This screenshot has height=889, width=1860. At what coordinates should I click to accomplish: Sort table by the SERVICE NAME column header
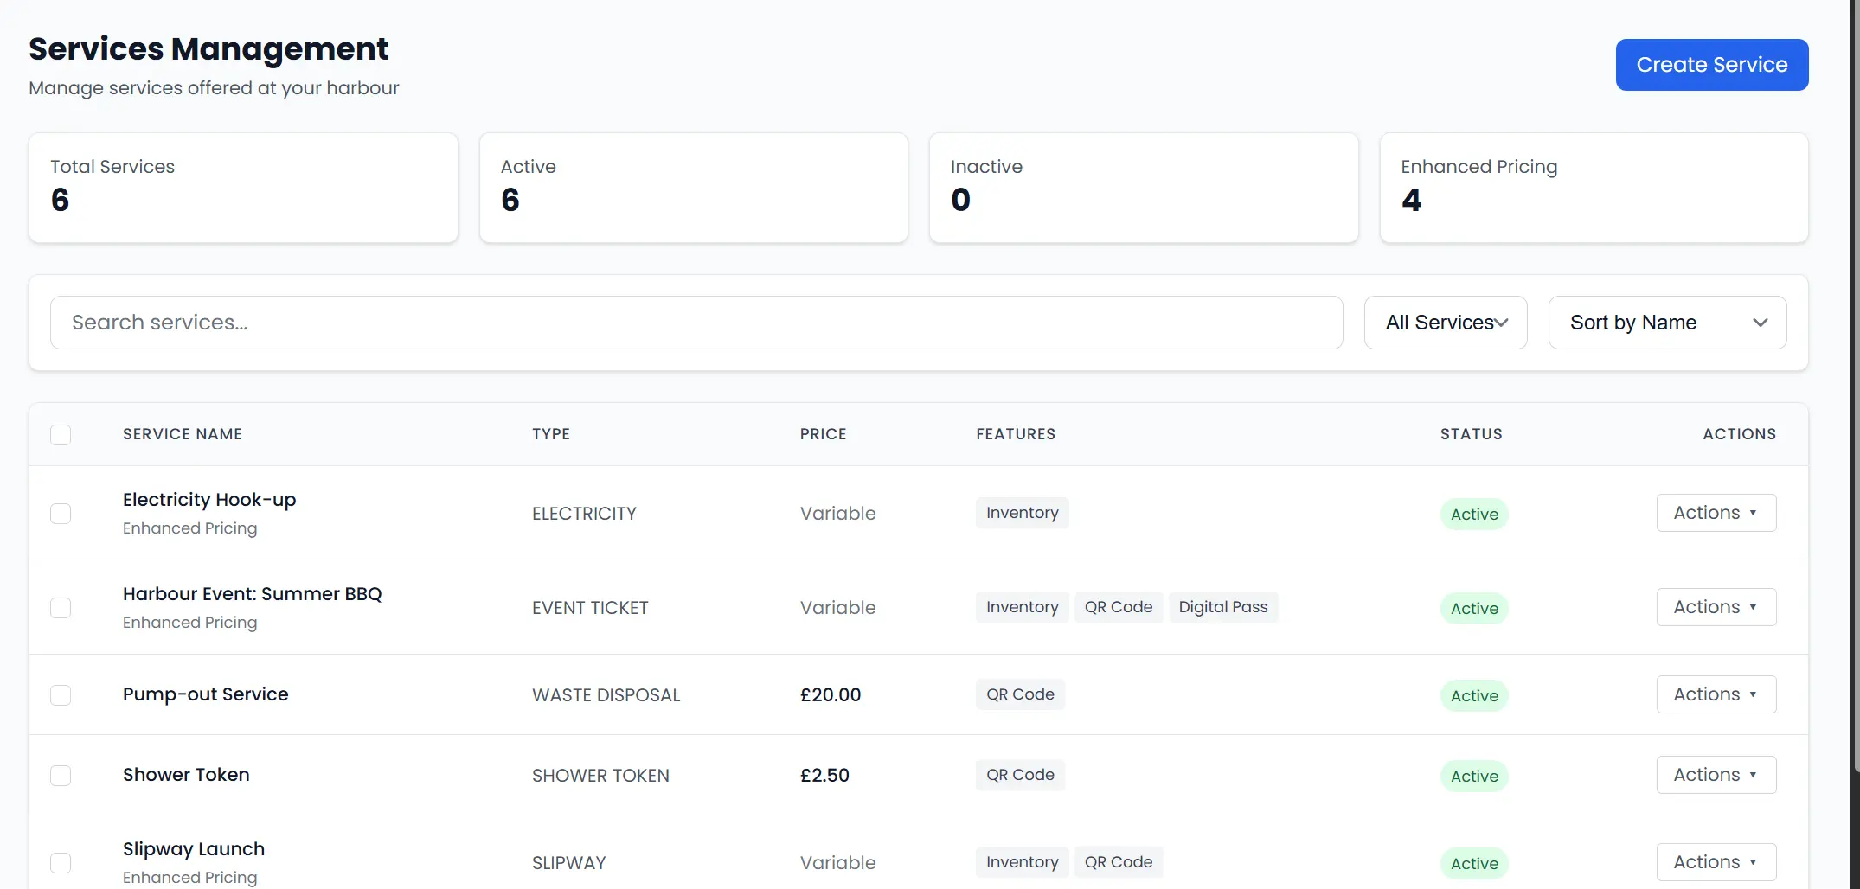(182, 433)
